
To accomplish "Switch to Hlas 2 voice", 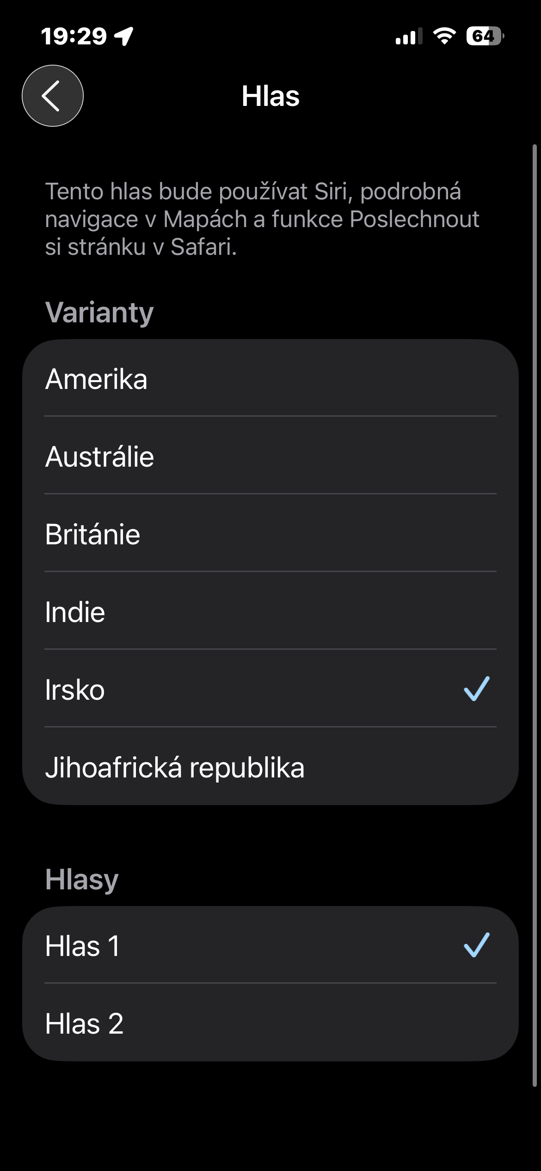I will tap(270, 1023).
